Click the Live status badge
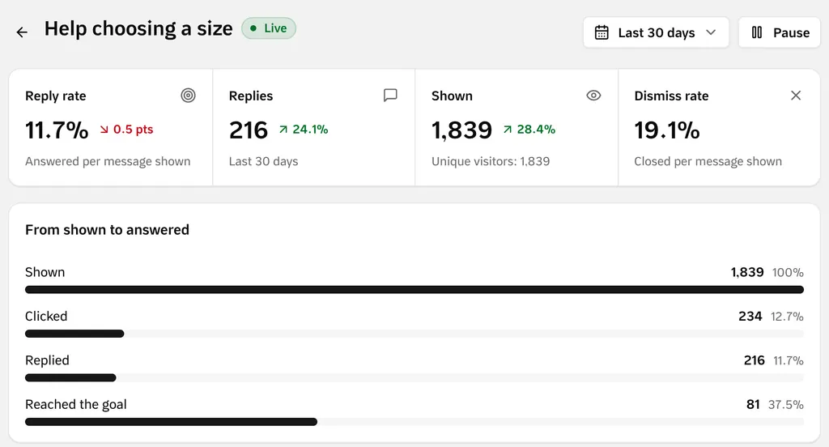829x447 pixels. click(269, 28)
